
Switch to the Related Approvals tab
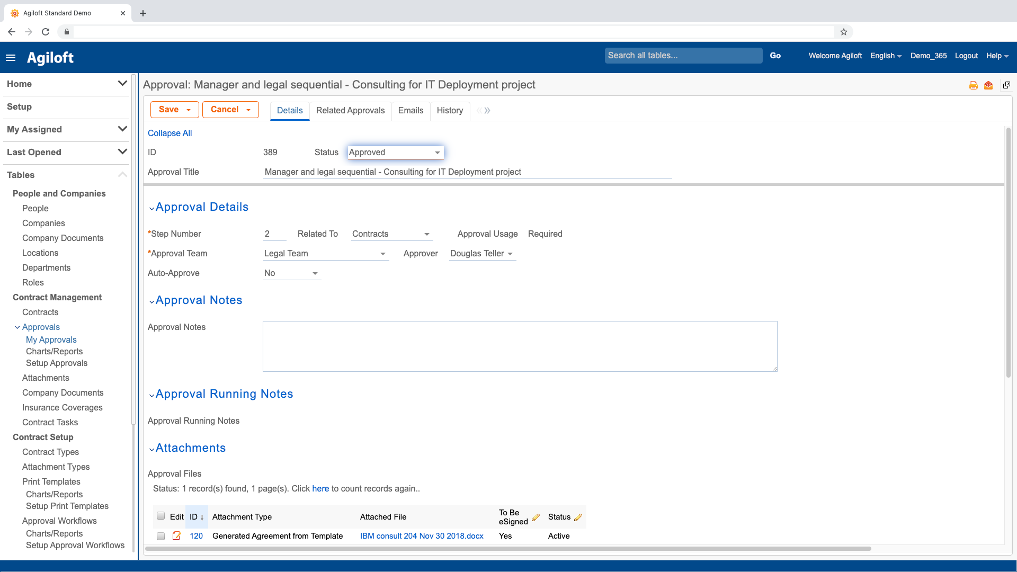350,111
